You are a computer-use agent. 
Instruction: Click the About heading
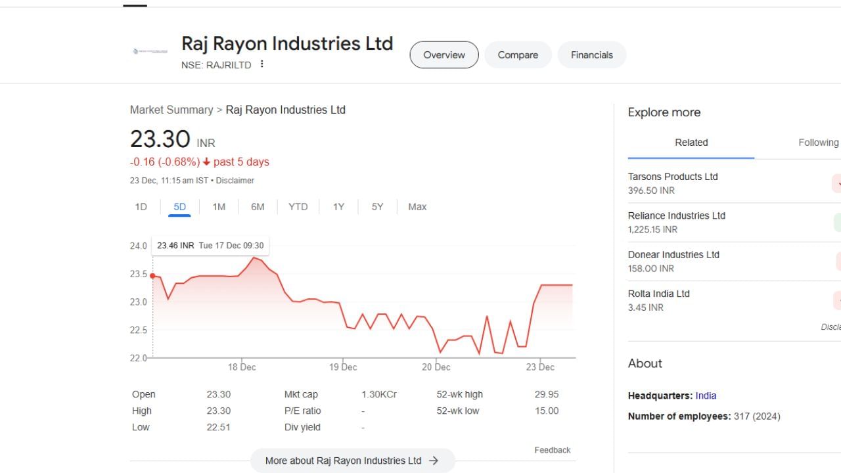coord(645,363)
